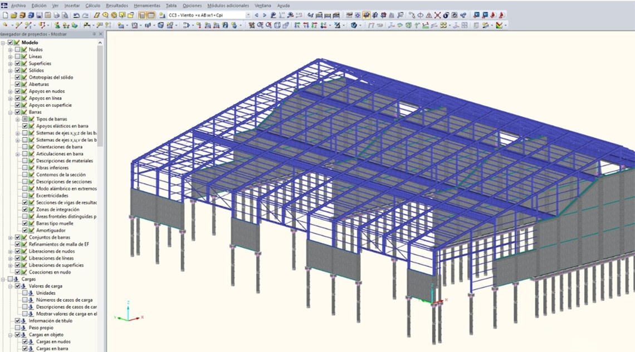The height and width of the screenshot is (352, 635).
Task: Toggle the Fibras inferiores checkbox
Action: [x=25, y=168]
